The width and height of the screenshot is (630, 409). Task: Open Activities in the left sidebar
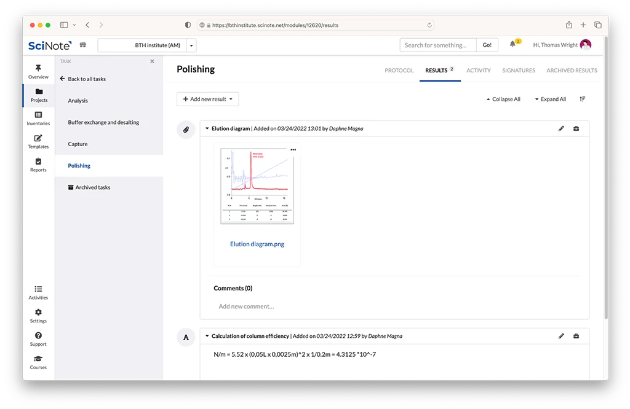(38, 292)
